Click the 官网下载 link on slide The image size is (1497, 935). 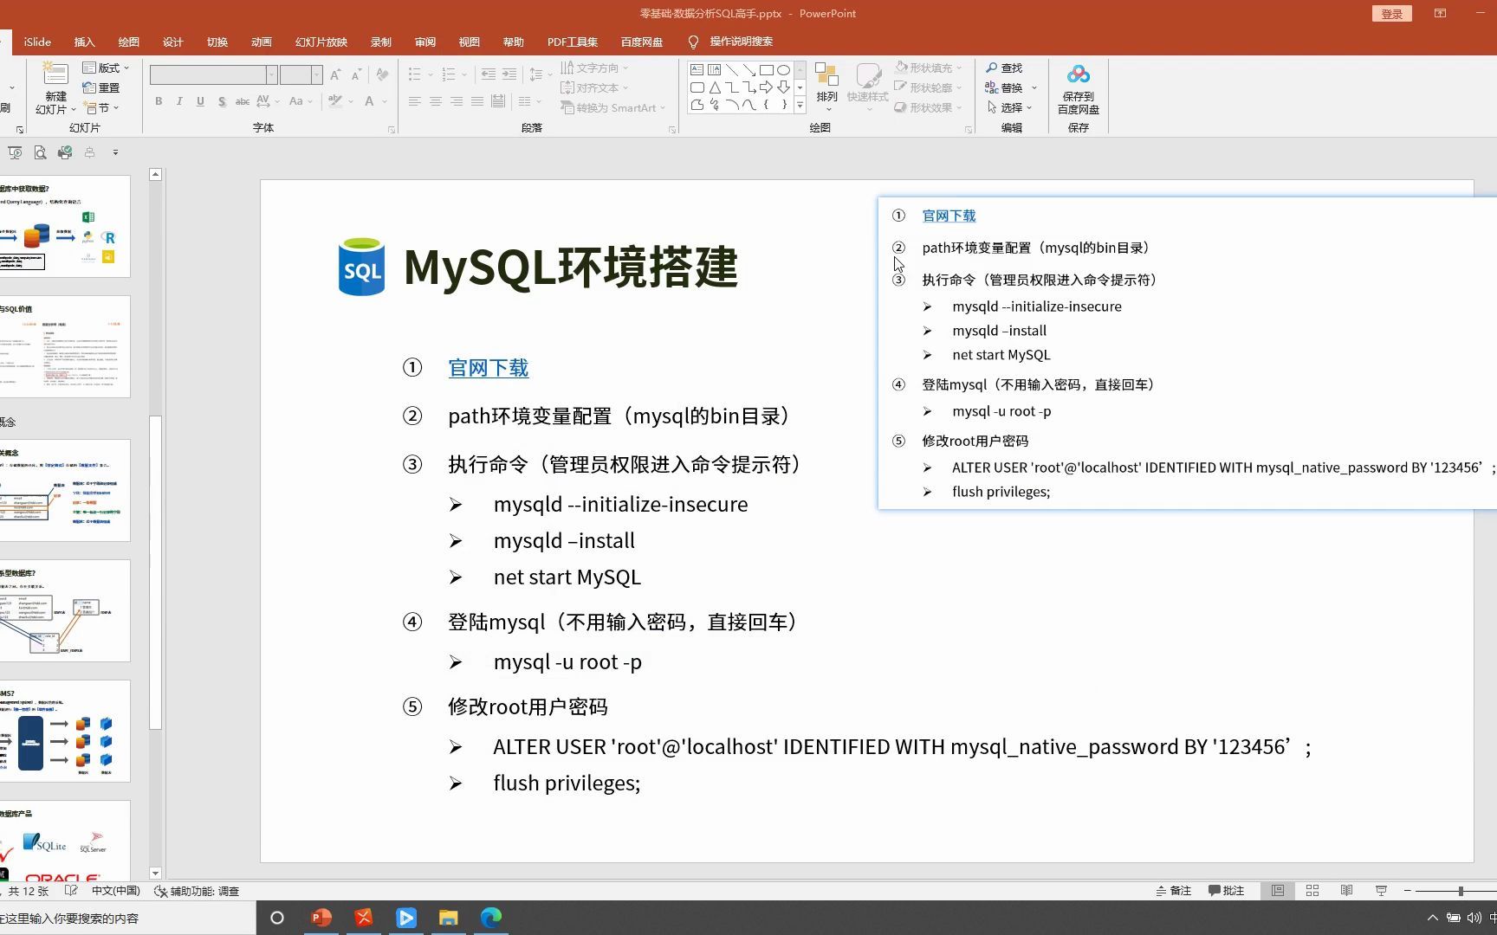(489, 368)
